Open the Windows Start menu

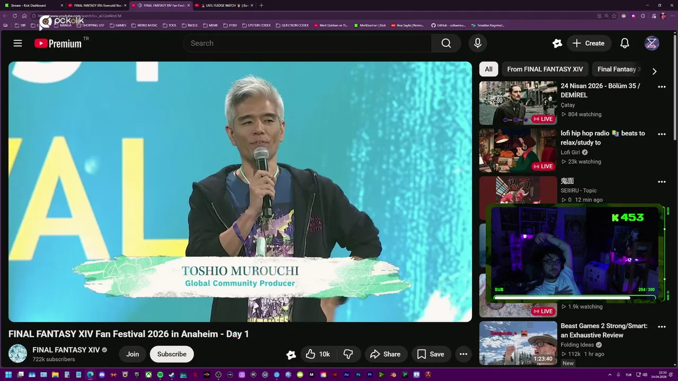pos(8,375)
